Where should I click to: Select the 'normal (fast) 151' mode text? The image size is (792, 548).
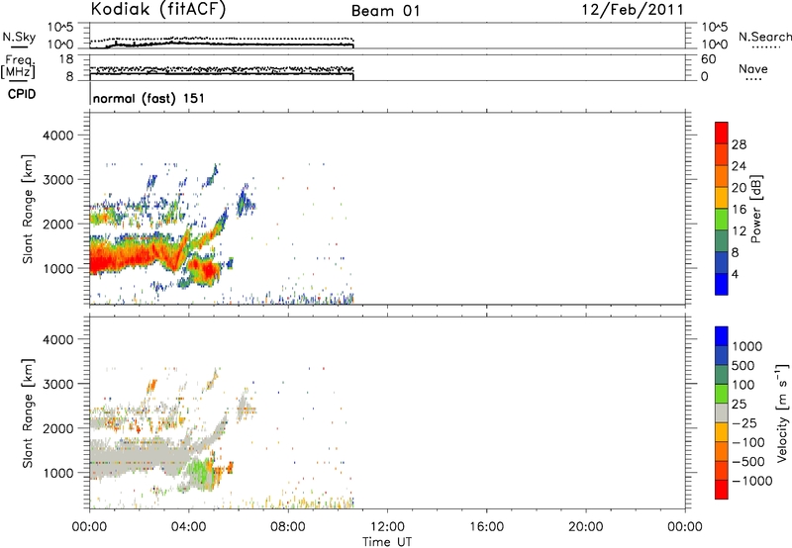(149, 98)
